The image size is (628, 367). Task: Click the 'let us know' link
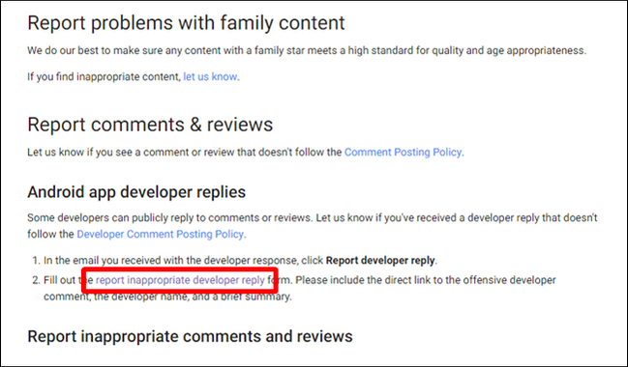(x=210, y=76)
